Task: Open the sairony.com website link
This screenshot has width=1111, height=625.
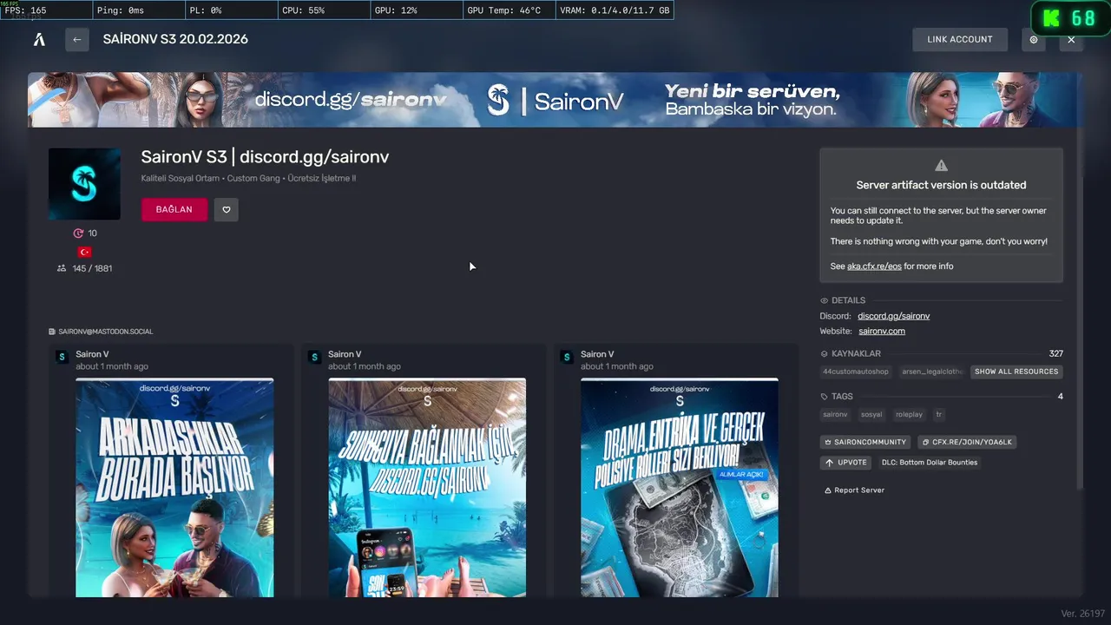Action: pyautogui.click(x=881, y=331)
